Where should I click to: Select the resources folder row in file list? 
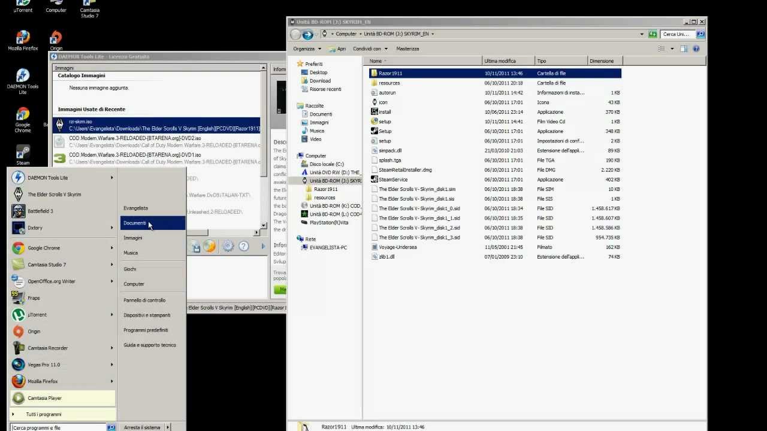pos(495,83)
